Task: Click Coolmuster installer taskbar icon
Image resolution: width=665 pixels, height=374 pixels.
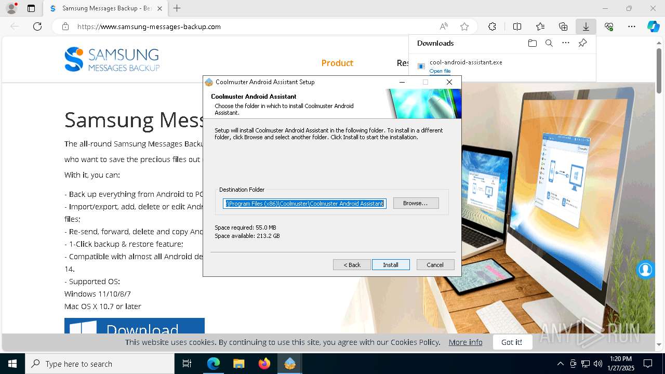Action: [289, 364]
